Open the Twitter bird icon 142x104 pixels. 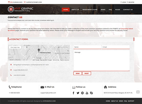[x=78, y=93]
